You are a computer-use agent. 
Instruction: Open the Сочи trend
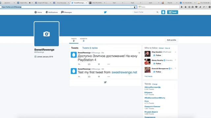(146, 101)
